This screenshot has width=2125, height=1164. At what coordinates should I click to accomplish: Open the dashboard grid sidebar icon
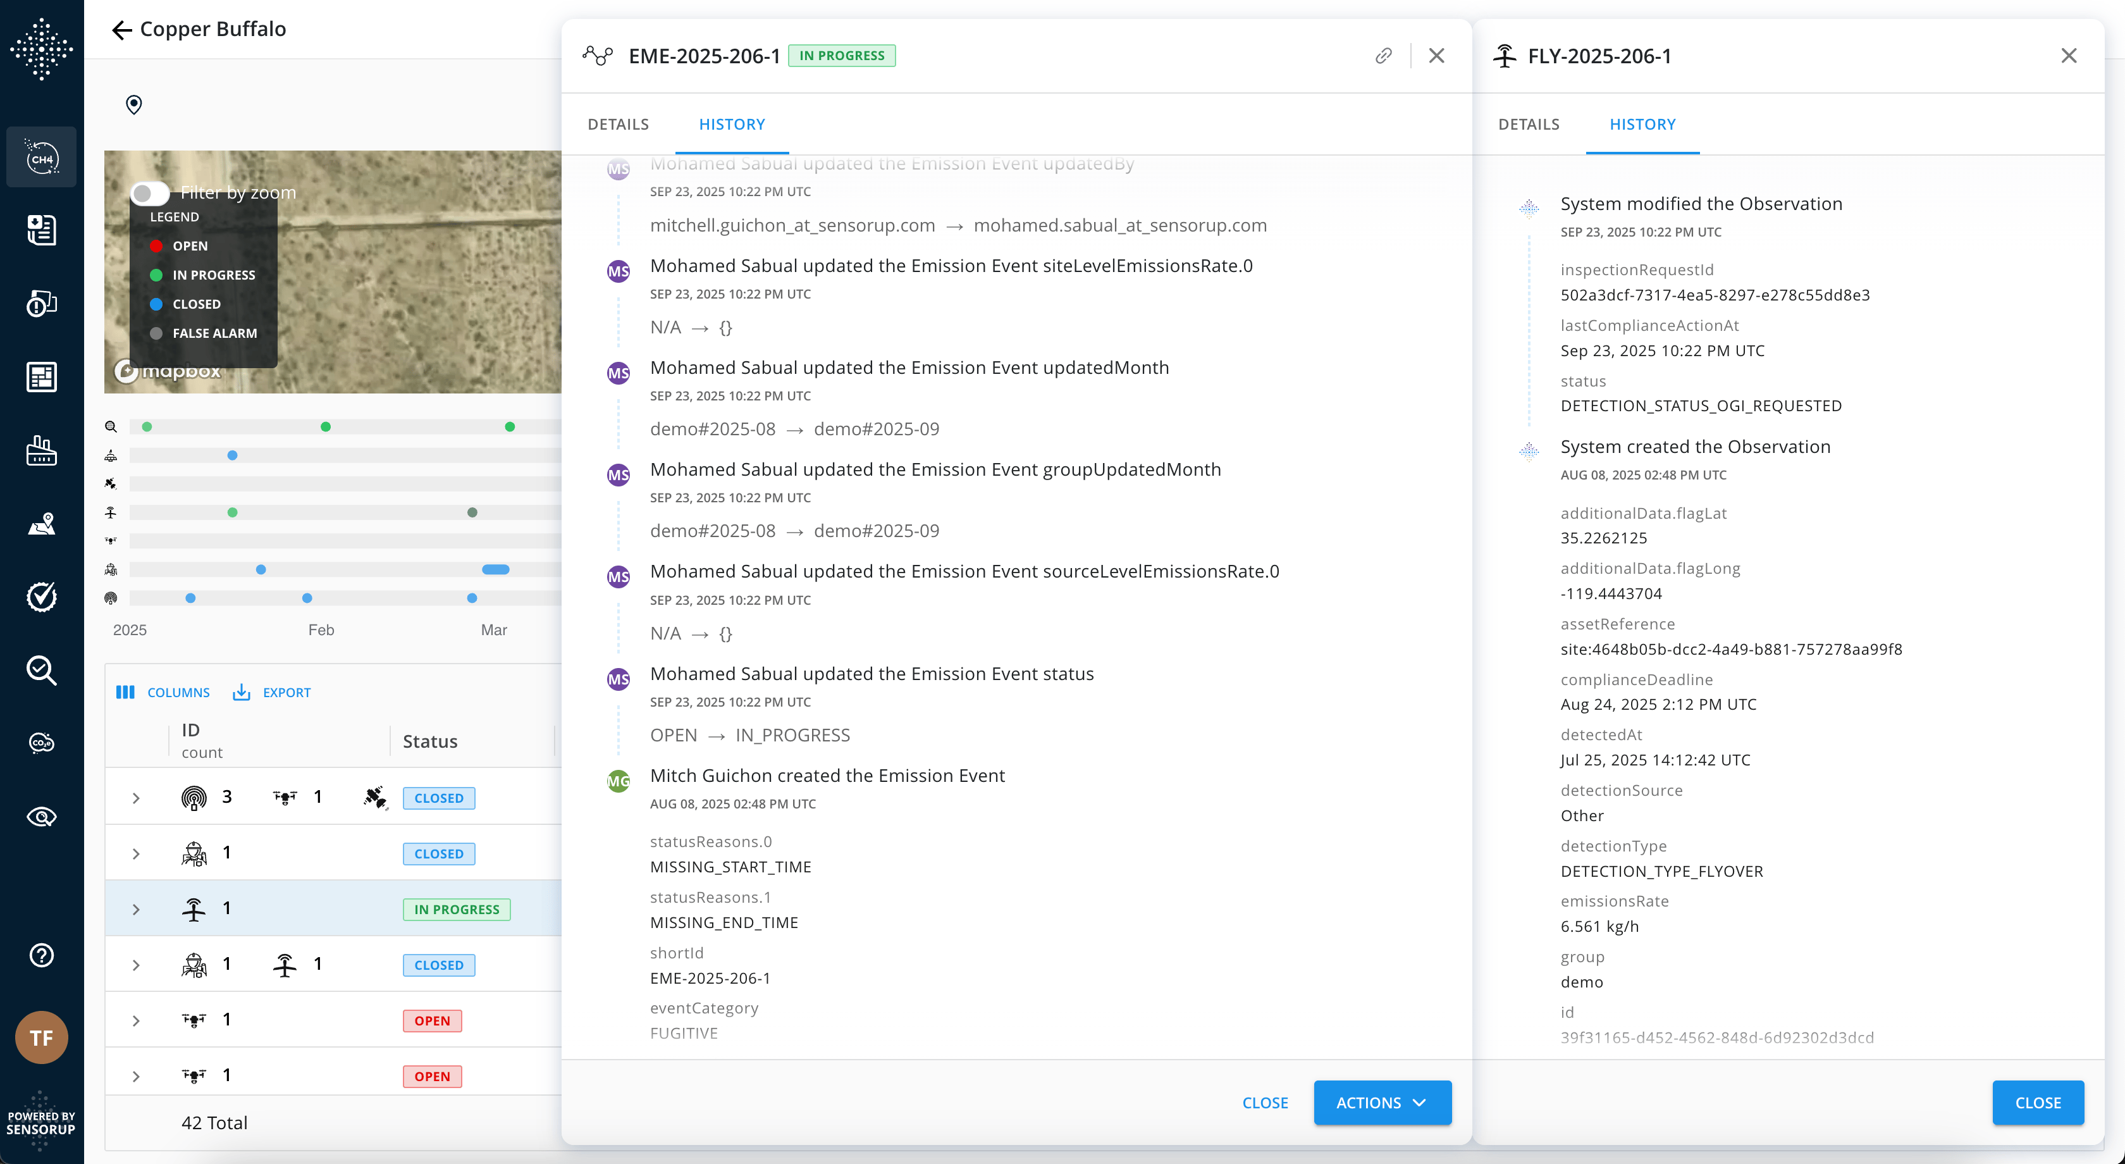click(x=41, y=376)
